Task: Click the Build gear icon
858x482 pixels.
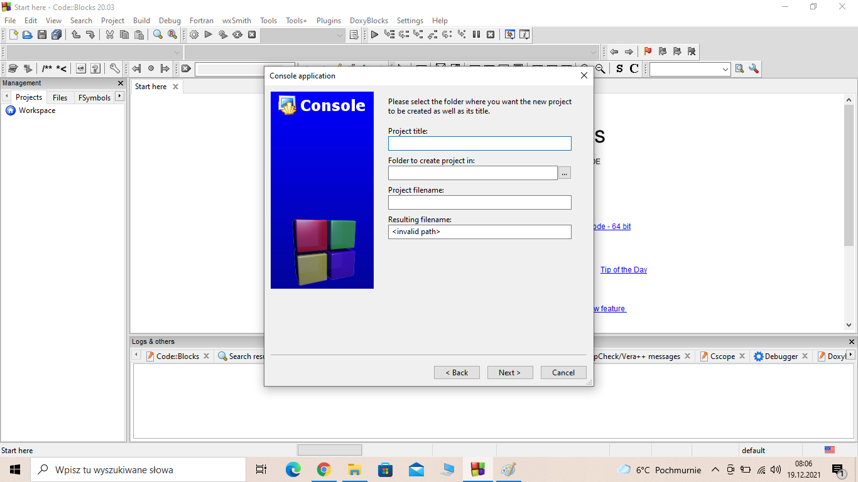Action: coord(194,35)
